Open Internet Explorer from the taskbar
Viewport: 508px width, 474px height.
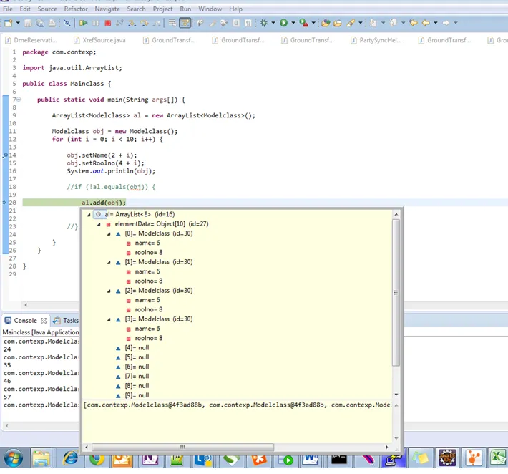[x=70, y=458]
